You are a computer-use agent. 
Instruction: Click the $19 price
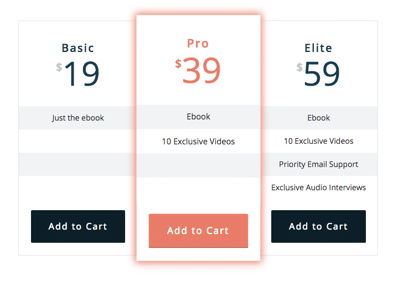78,74
